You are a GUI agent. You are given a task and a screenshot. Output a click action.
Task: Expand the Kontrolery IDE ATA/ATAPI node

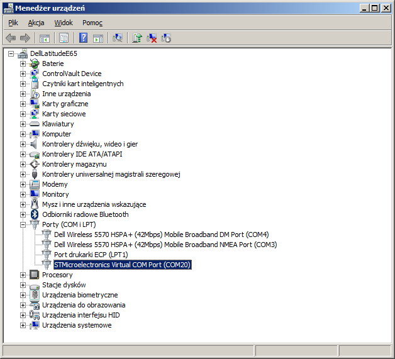pyautogui.click(x=23, y=154)
